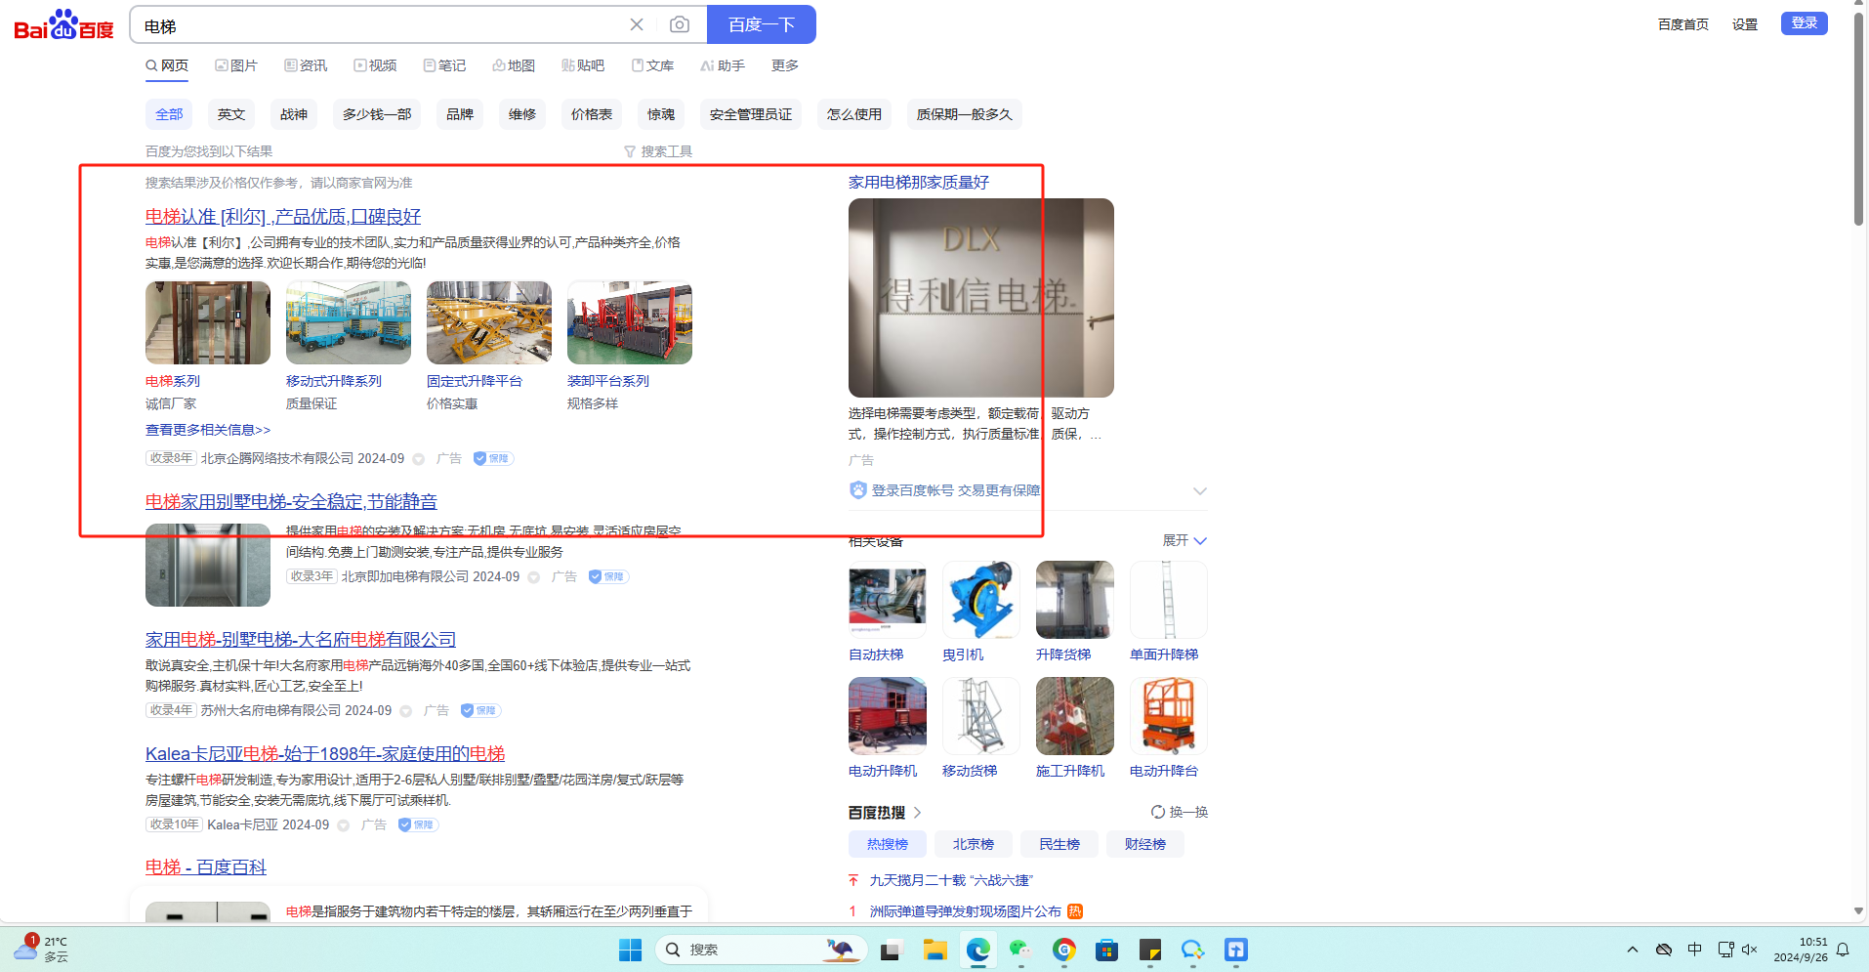Click 登录 button at top right

tap(1805, 22)
